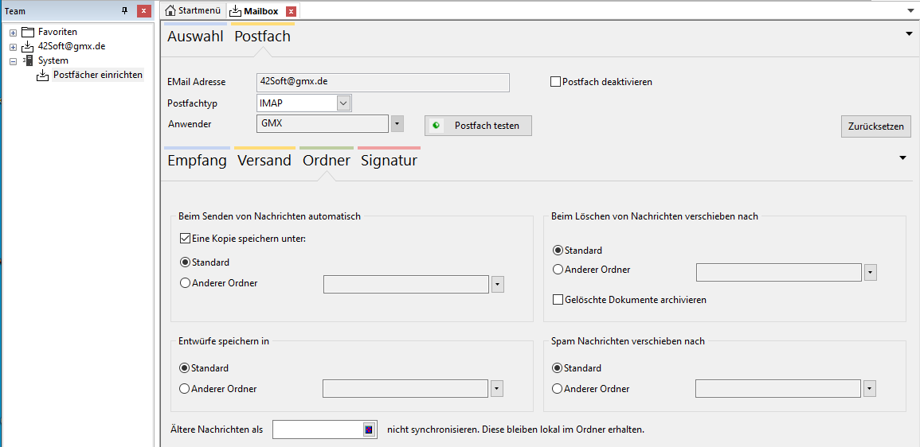
Task: Close the Mailbox tab
Action: tap(291, 11)
